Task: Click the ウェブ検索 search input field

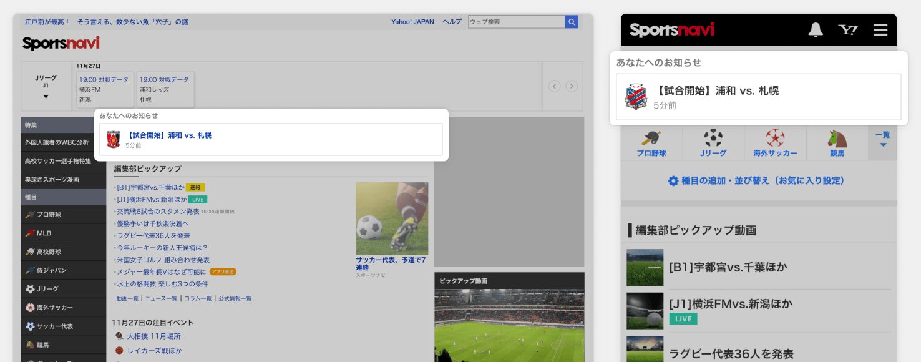Action: pos(517,22)
